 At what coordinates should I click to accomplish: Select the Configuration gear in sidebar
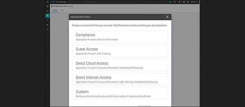tap(48, 16)
